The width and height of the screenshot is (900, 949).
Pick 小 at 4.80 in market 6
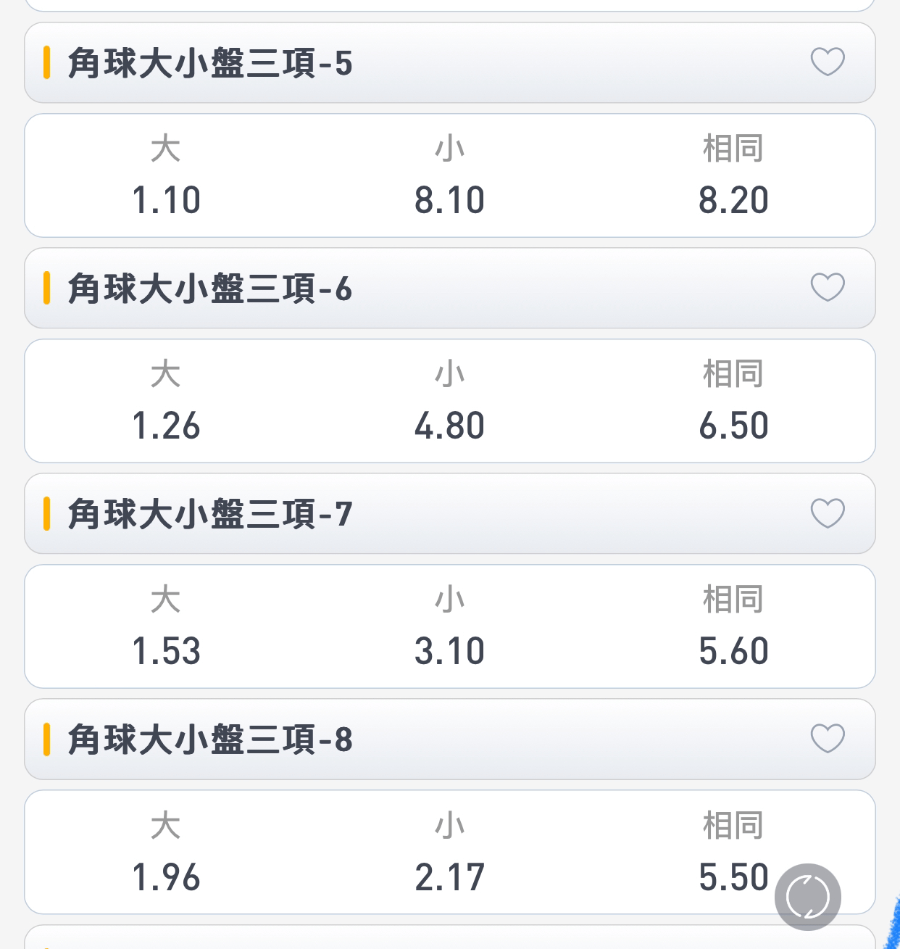(450, 401)
